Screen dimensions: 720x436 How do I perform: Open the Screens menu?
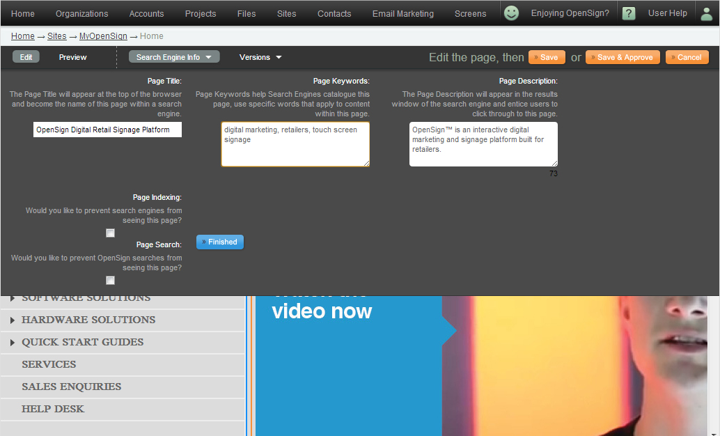click(470, 13)
